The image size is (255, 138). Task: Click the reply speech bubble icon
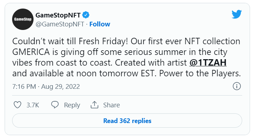pos(55,105)
